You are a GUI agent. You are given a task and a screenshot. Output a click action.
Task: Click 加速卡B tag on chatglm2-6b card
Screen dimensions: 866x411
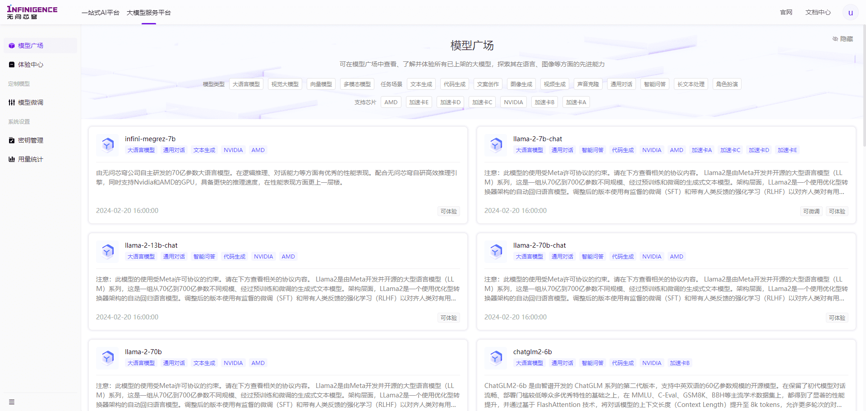click(x=679, y=363)
